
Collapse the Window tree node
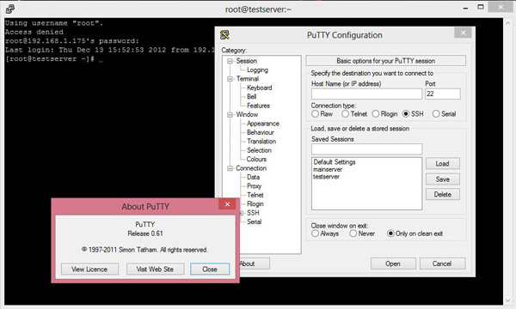point(230,115)
